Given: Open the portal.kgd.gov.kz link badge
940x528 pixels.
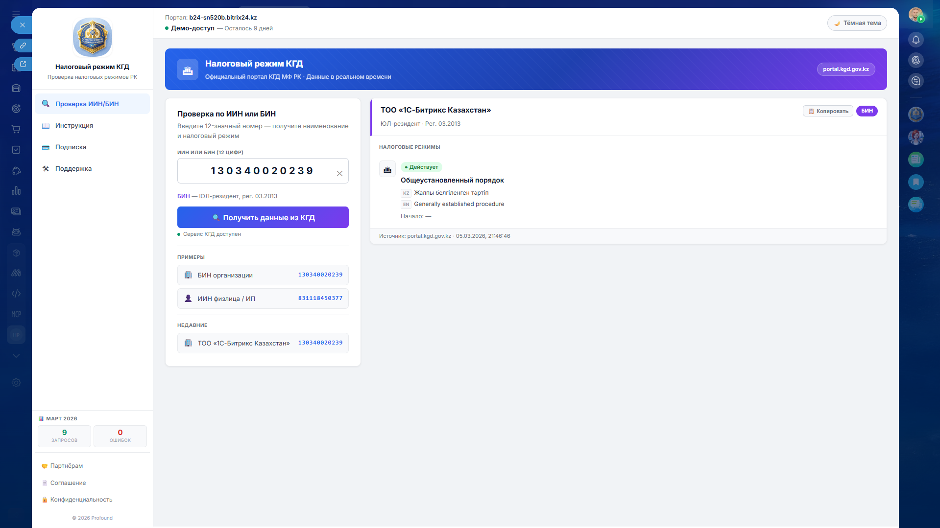Looking at the screenshot, I should coord(845,69).
